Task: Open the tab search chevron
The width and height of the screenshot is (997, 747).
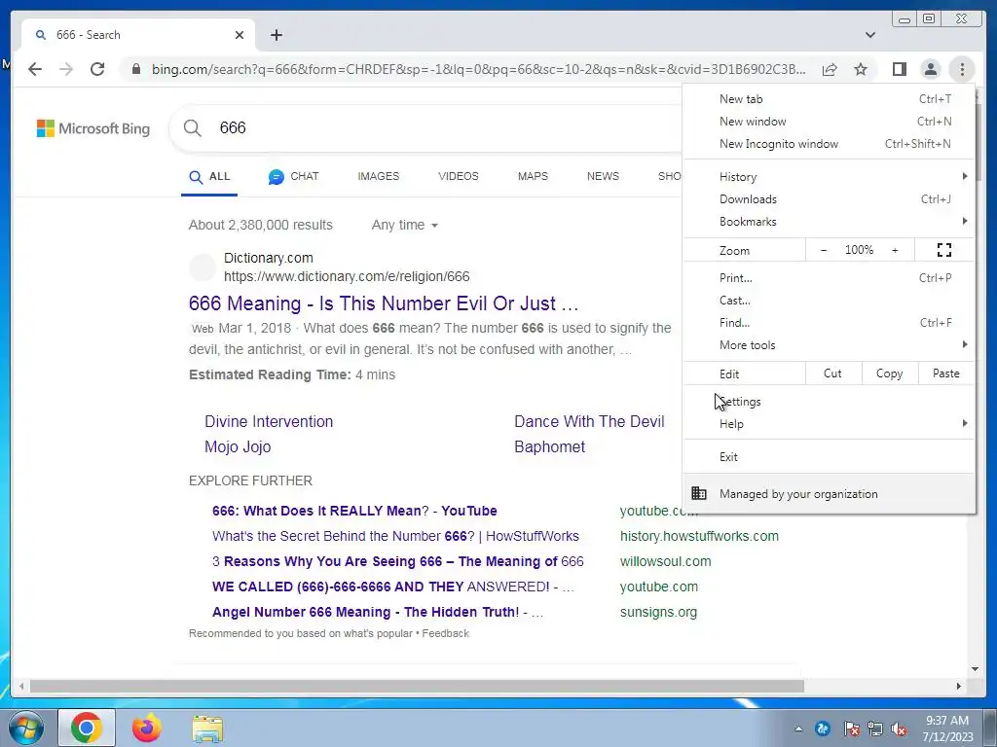Action: point(869,35)
